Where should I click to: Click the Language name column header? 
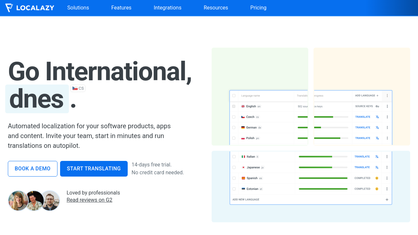pyautogui.click(x=250, y=96)
